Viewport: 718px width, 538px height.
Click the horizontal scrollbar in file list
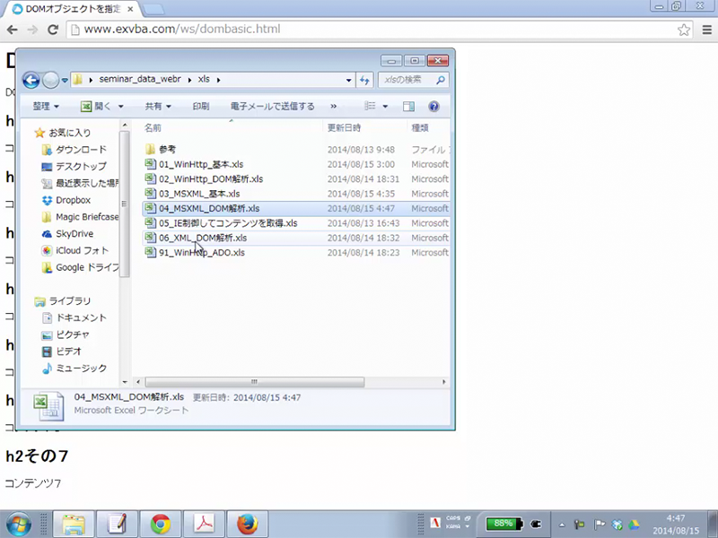(x=253, y=381)
